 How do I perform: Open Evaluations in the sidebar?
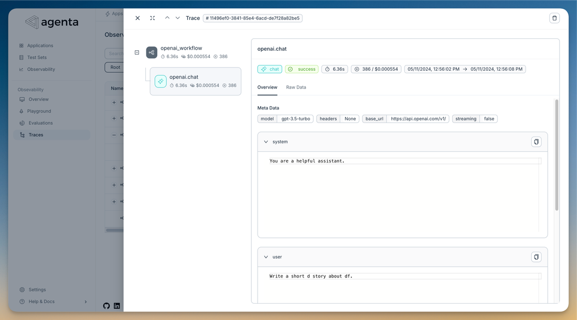pyautogui.click(x=40, y=123)
